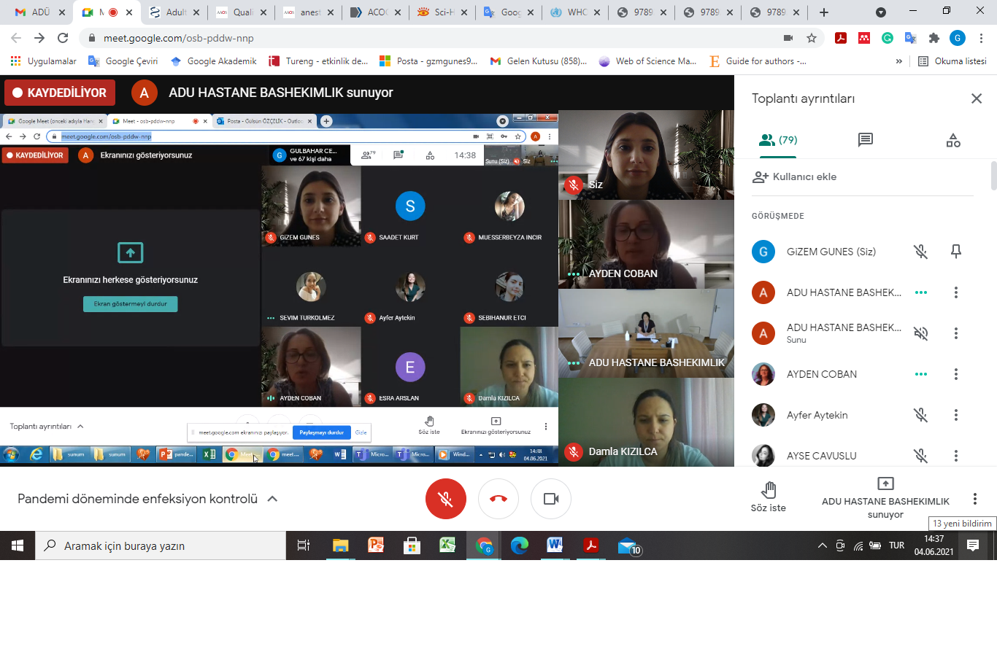Pin GİZEM GUNES in participant list
This screenshot has height=668, width=997.
click(x=955, y=252)
